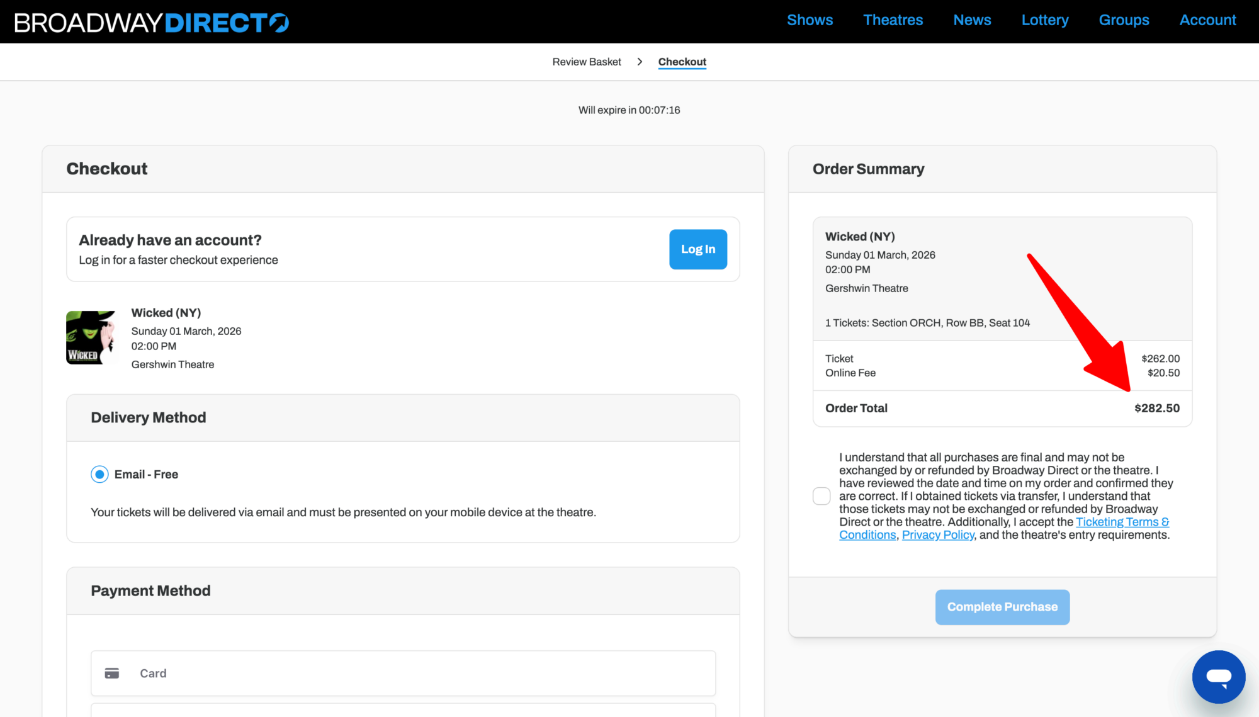Open the Account menu
The height and width of the screenshot is (717, 1259).
[x=1207, y=20]
